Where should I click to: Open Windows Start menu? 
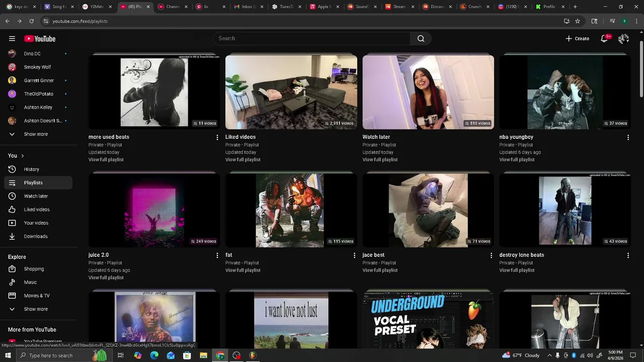click(8, 355)
